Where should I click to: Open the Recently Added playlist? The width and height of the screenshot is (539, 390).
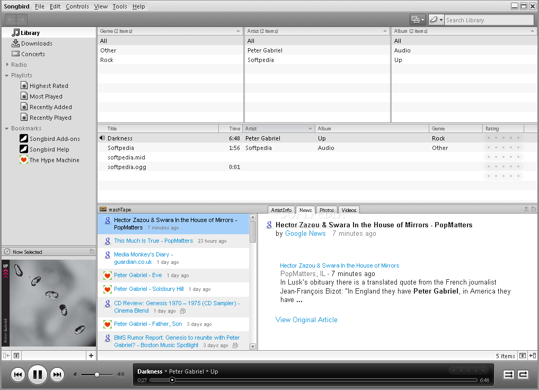tap(47, 107)
